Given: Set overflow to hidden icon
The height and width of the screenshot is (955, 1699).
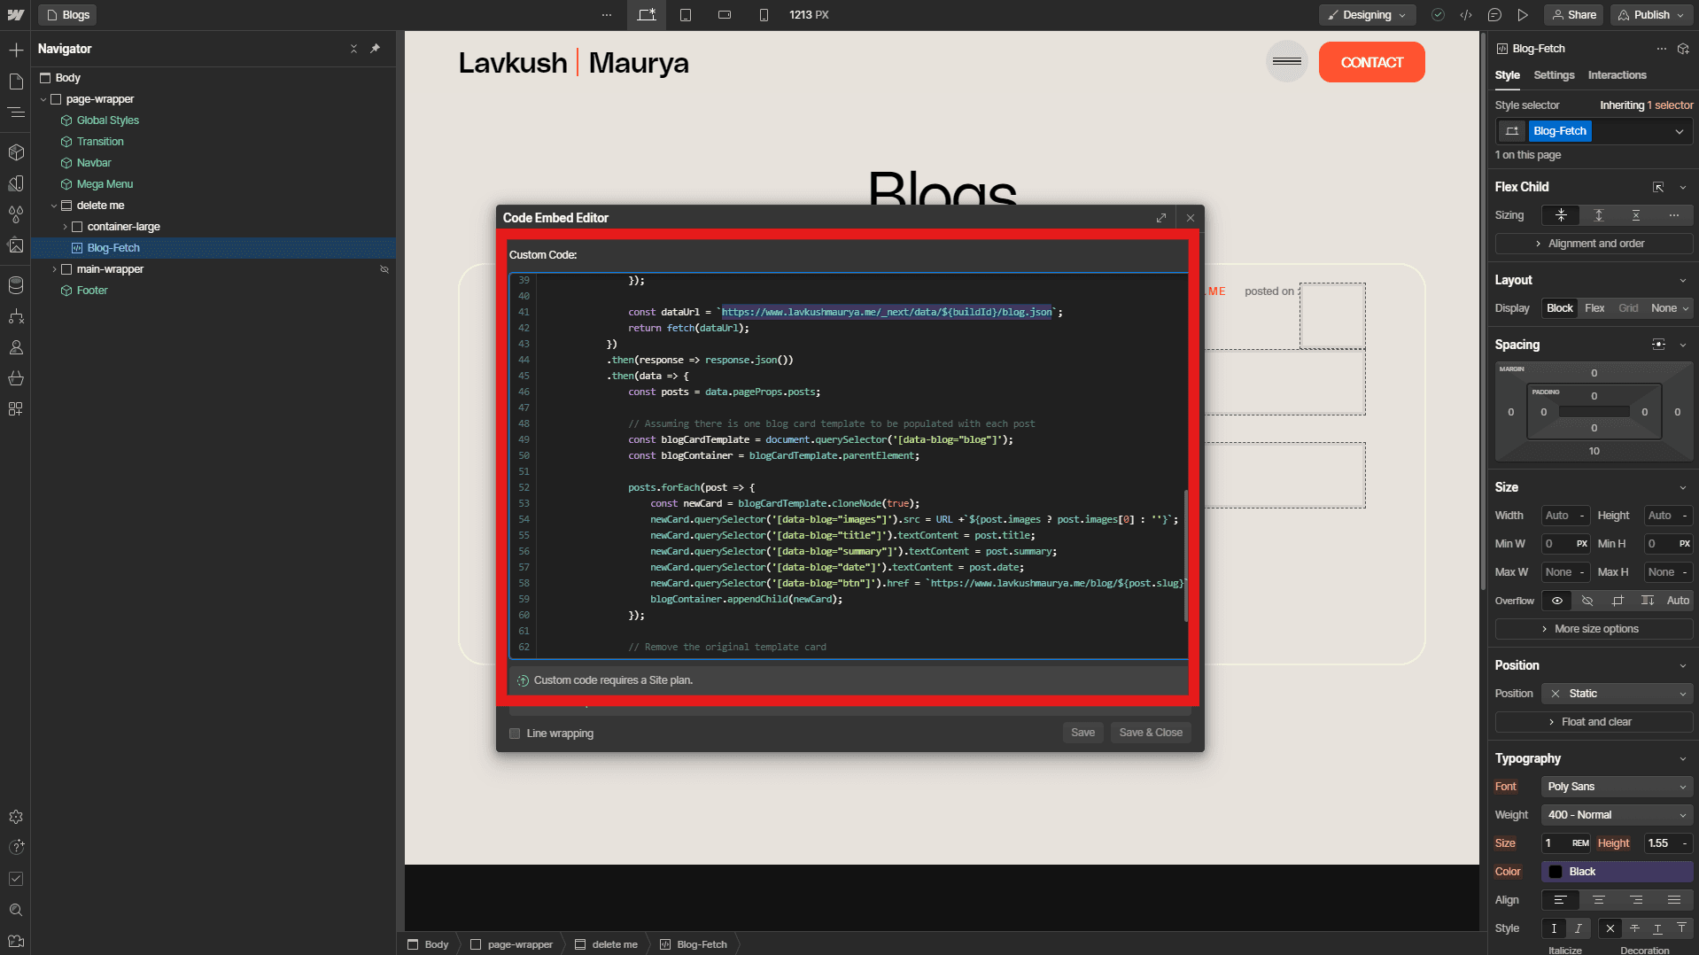Looking at the screenshot, I should point(1587,601).
